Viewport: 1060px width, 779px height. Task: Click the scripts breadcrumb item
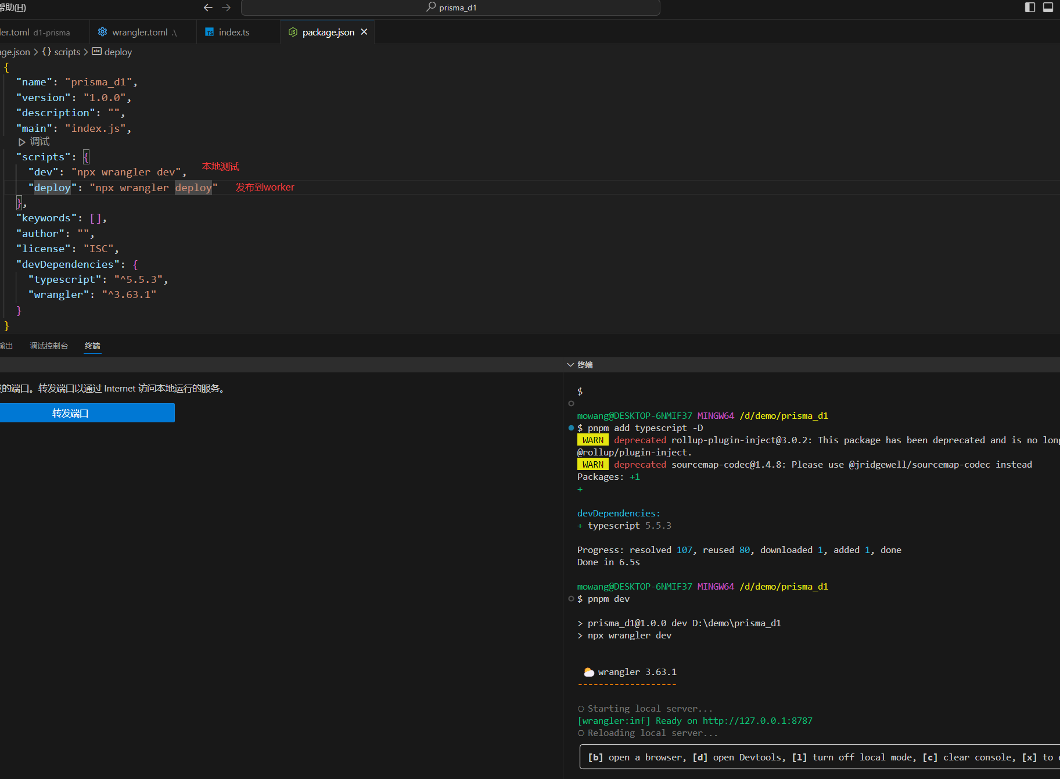click(67, 52)
